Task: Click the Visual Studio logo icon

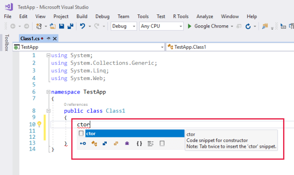Action: tap(9, 7)
